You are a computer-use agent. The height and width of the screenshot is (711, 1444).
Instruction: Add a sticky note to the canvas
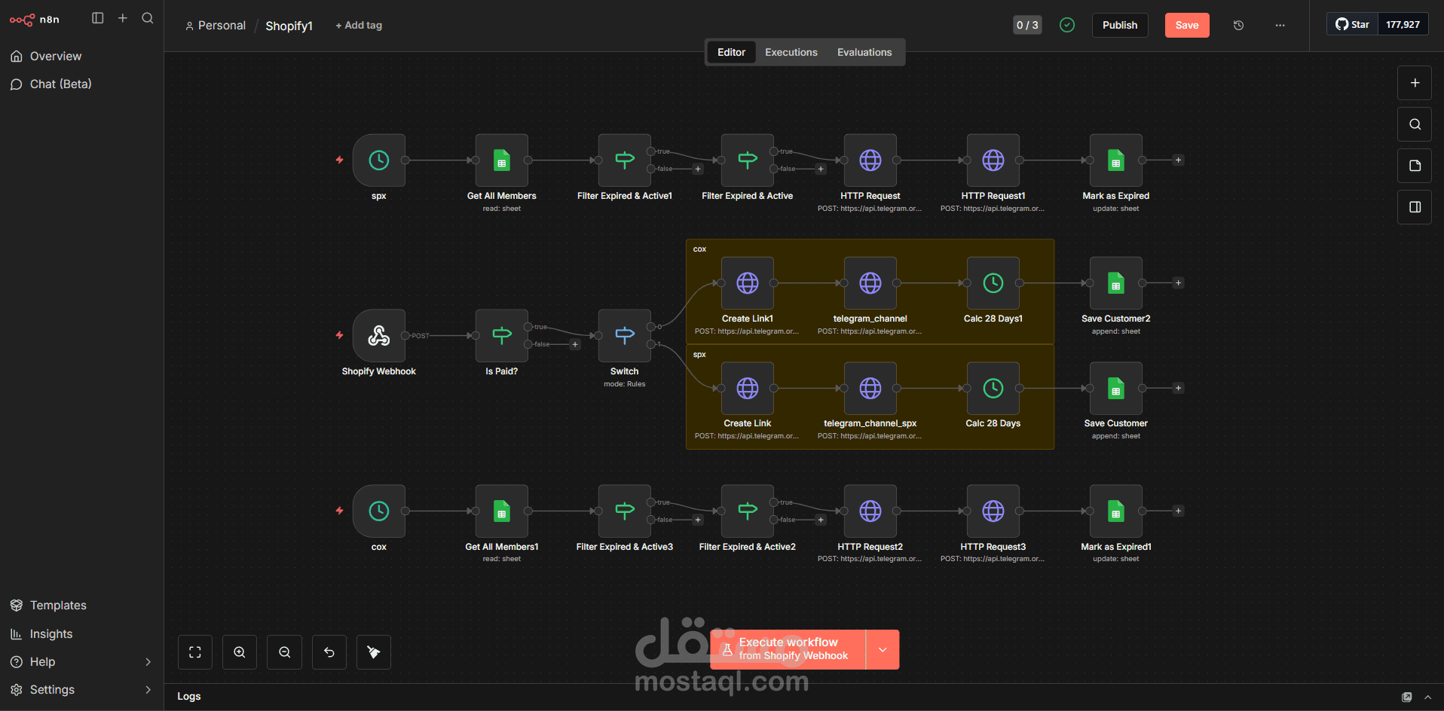(1415, 166)
